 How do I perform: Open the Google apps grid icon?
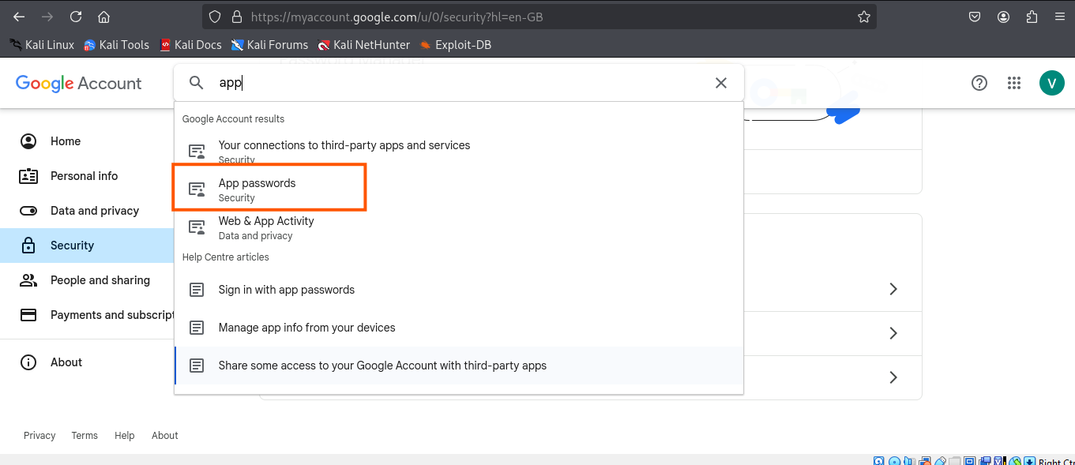coord(1014,83)
